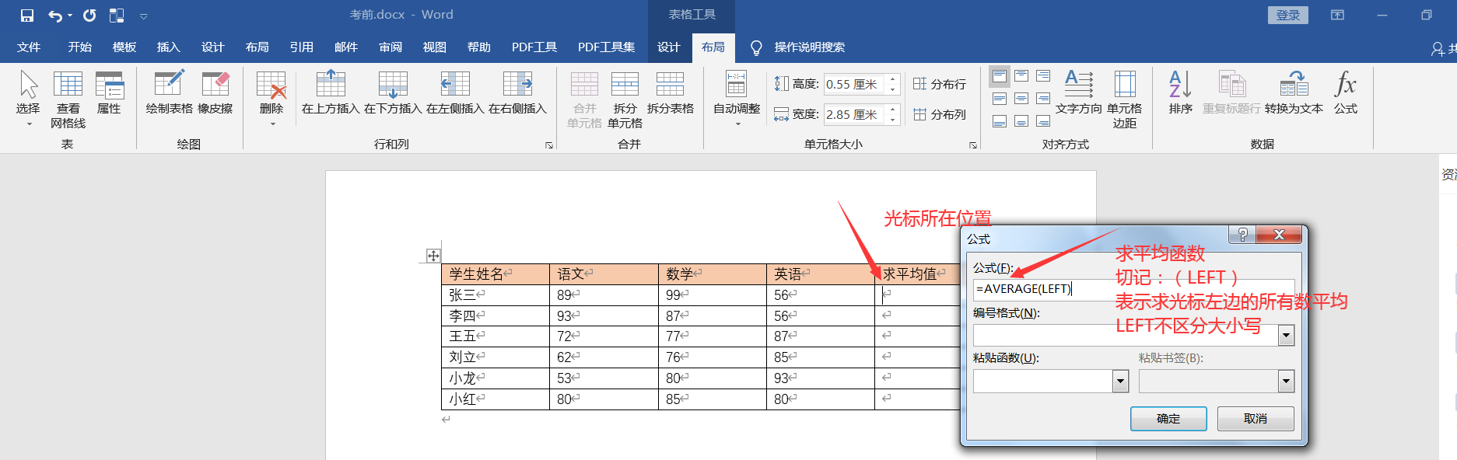This screenshot has width=1457, height=460.
Task: Activate Draw Table (绘制表格) tool
Action: click(169, 92)
